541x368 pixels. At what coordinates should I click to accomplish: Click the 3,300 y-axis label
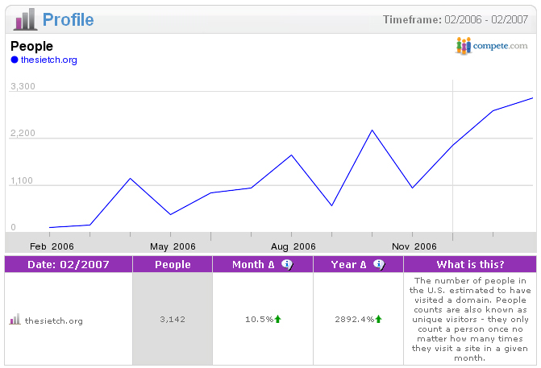click(23, 86)
